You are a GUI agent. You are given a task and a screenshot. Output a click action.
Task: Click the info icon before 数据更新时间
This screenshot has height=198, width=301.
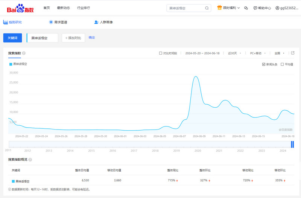tap(10, 189)
